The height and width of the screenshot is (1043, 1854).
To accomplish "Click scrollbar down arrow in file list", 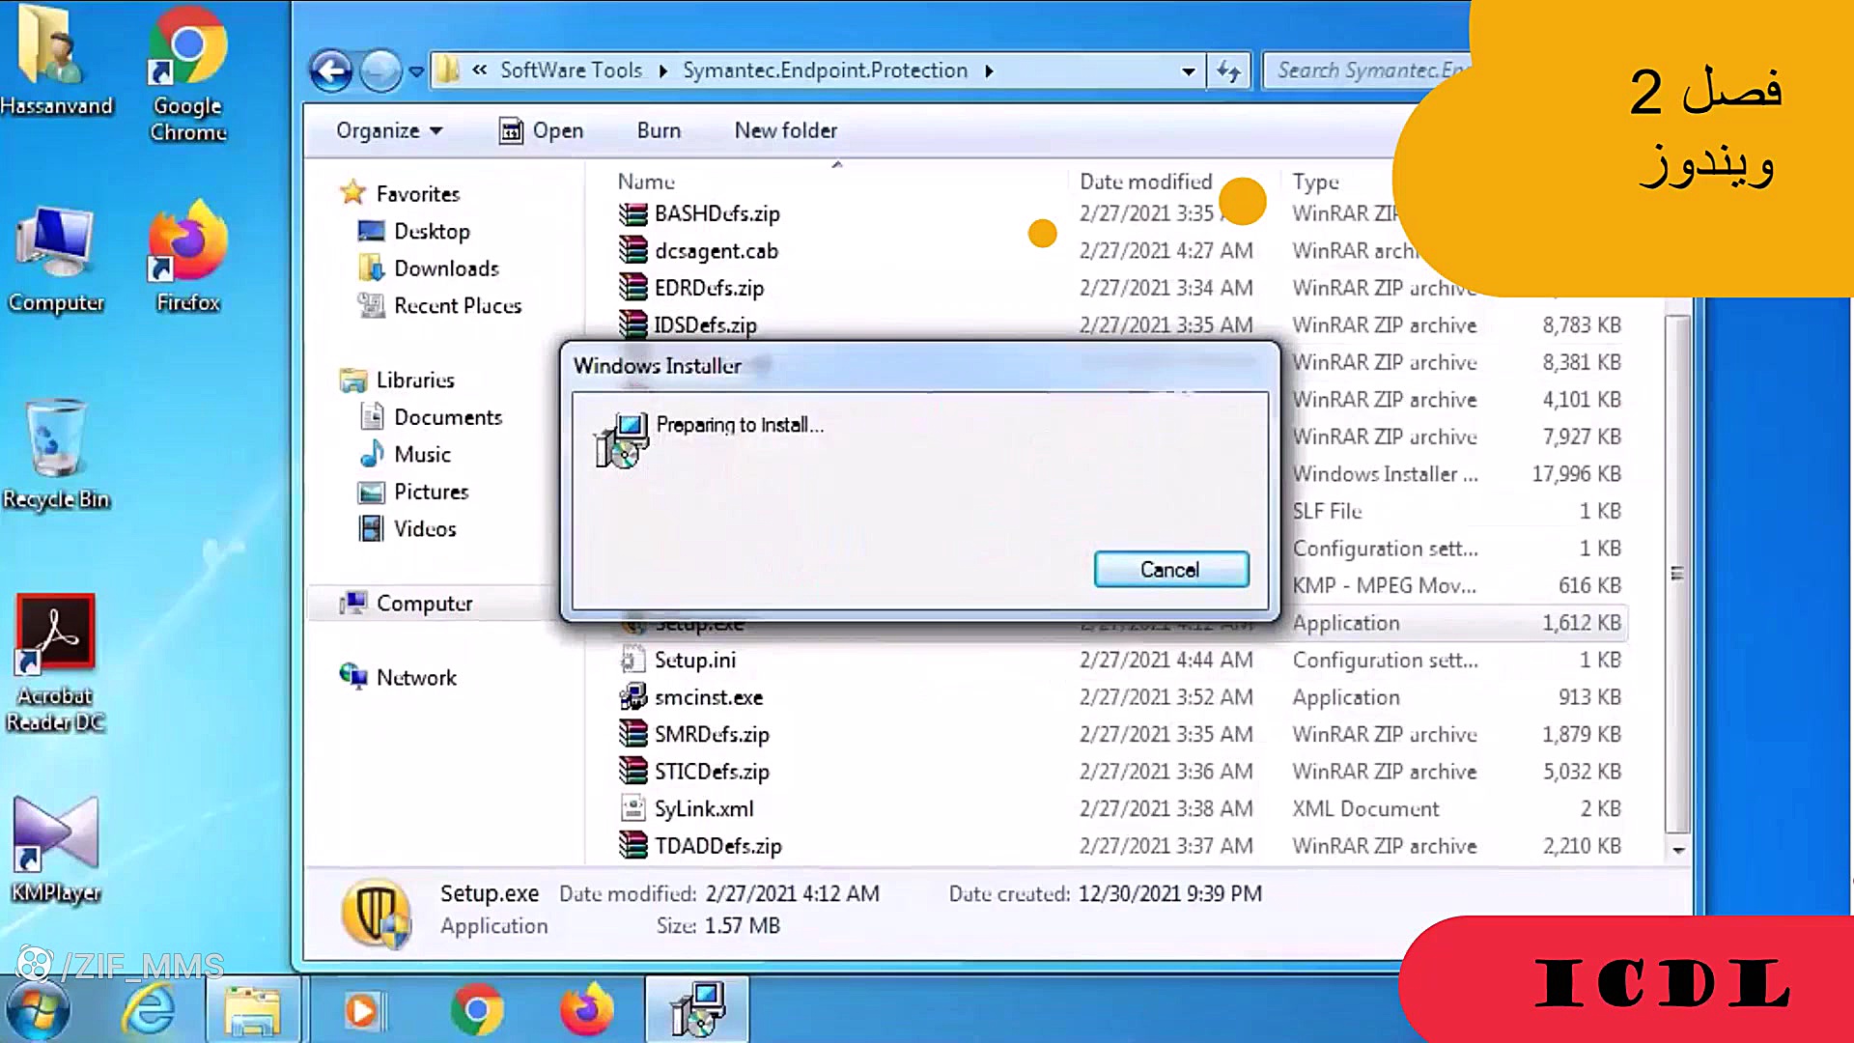I will point(1678,849).
